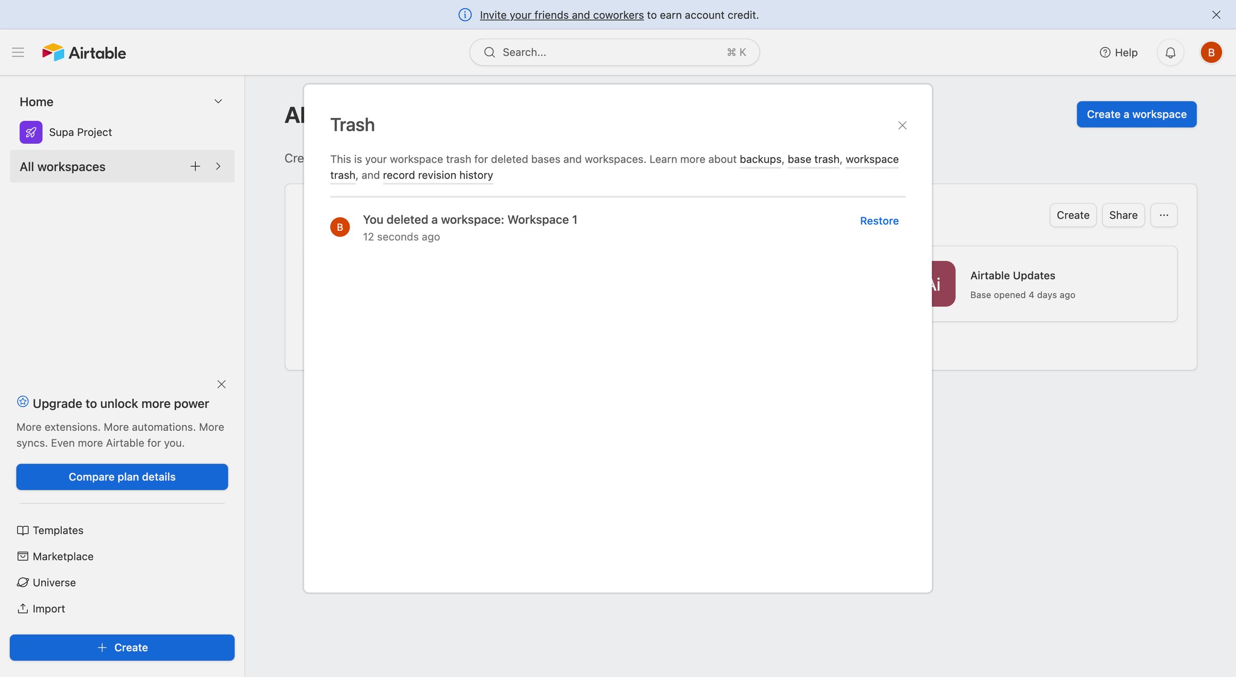Click the Airtable Updates base icon
This screenshot has height=677, width=1236.
pos(943,284)
